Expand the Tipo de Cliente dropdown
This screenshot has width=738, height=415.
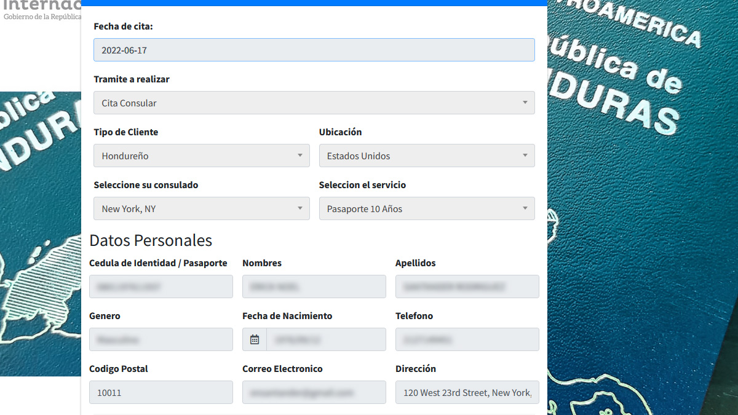[x=201, y=156]
